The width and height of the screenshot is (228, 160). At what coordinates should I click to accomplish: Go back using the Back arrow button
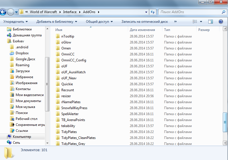coord(3,12)
